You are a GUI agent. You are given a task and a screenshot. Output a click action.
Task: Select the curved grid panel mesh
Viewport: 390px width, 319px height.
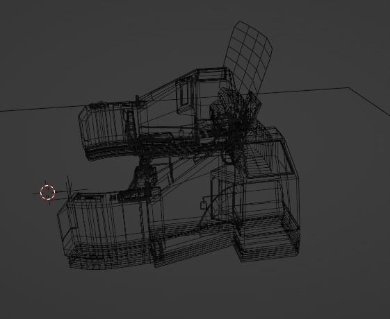247,58
